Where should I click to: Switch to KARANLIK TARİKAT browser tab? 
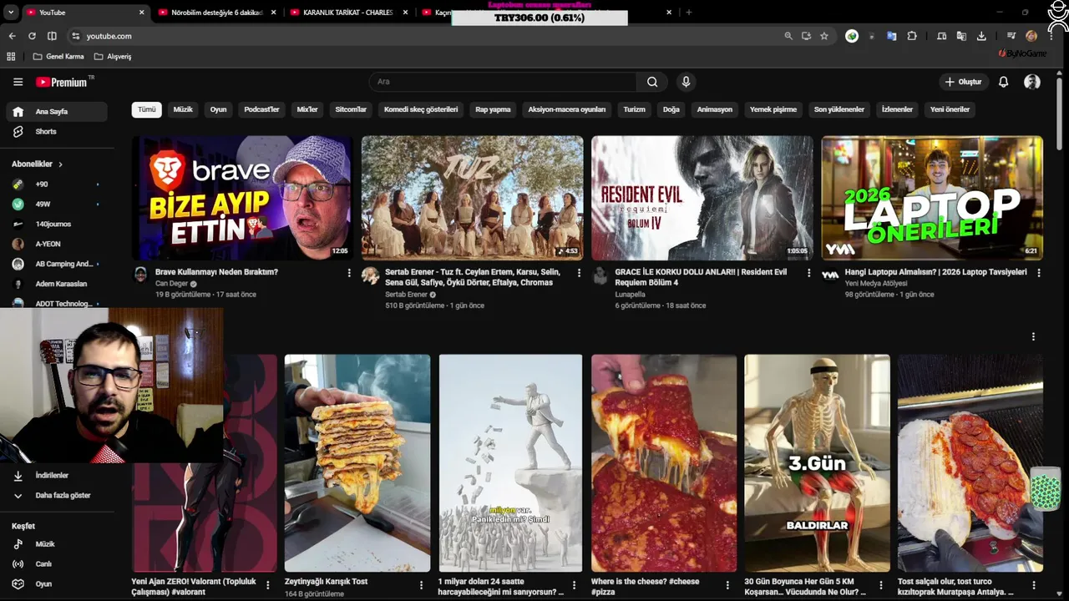click(x=347, y=13)
